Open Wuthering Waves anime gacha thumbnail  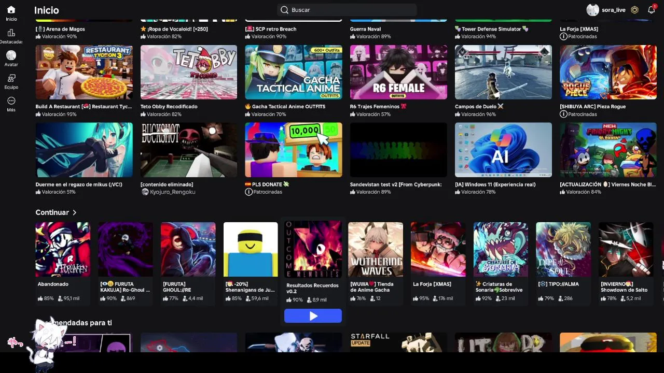tap(376, 250)
